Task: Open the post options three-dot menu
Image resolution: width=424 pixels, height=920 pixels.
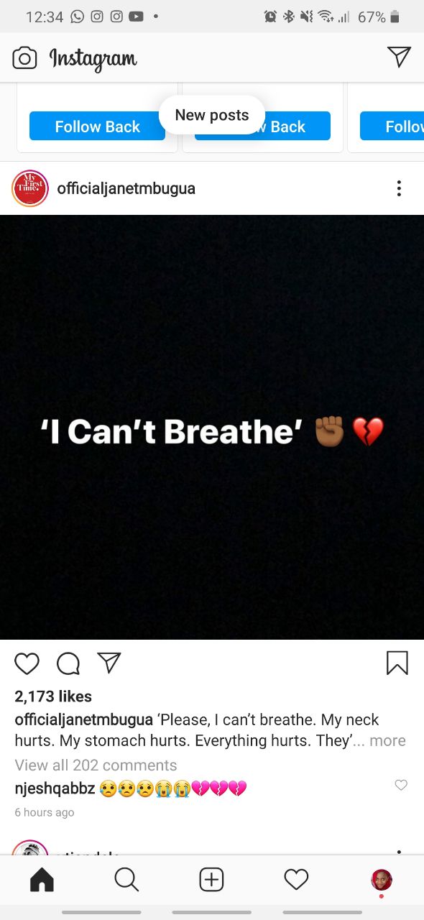Action: tap(399, 189)
